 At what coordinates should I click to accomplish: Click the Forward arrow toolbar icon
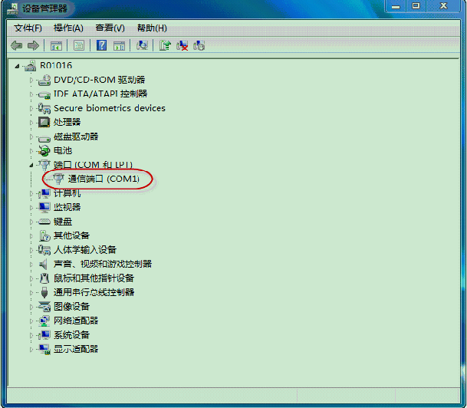pyautogui.click(x=33, y=46)
